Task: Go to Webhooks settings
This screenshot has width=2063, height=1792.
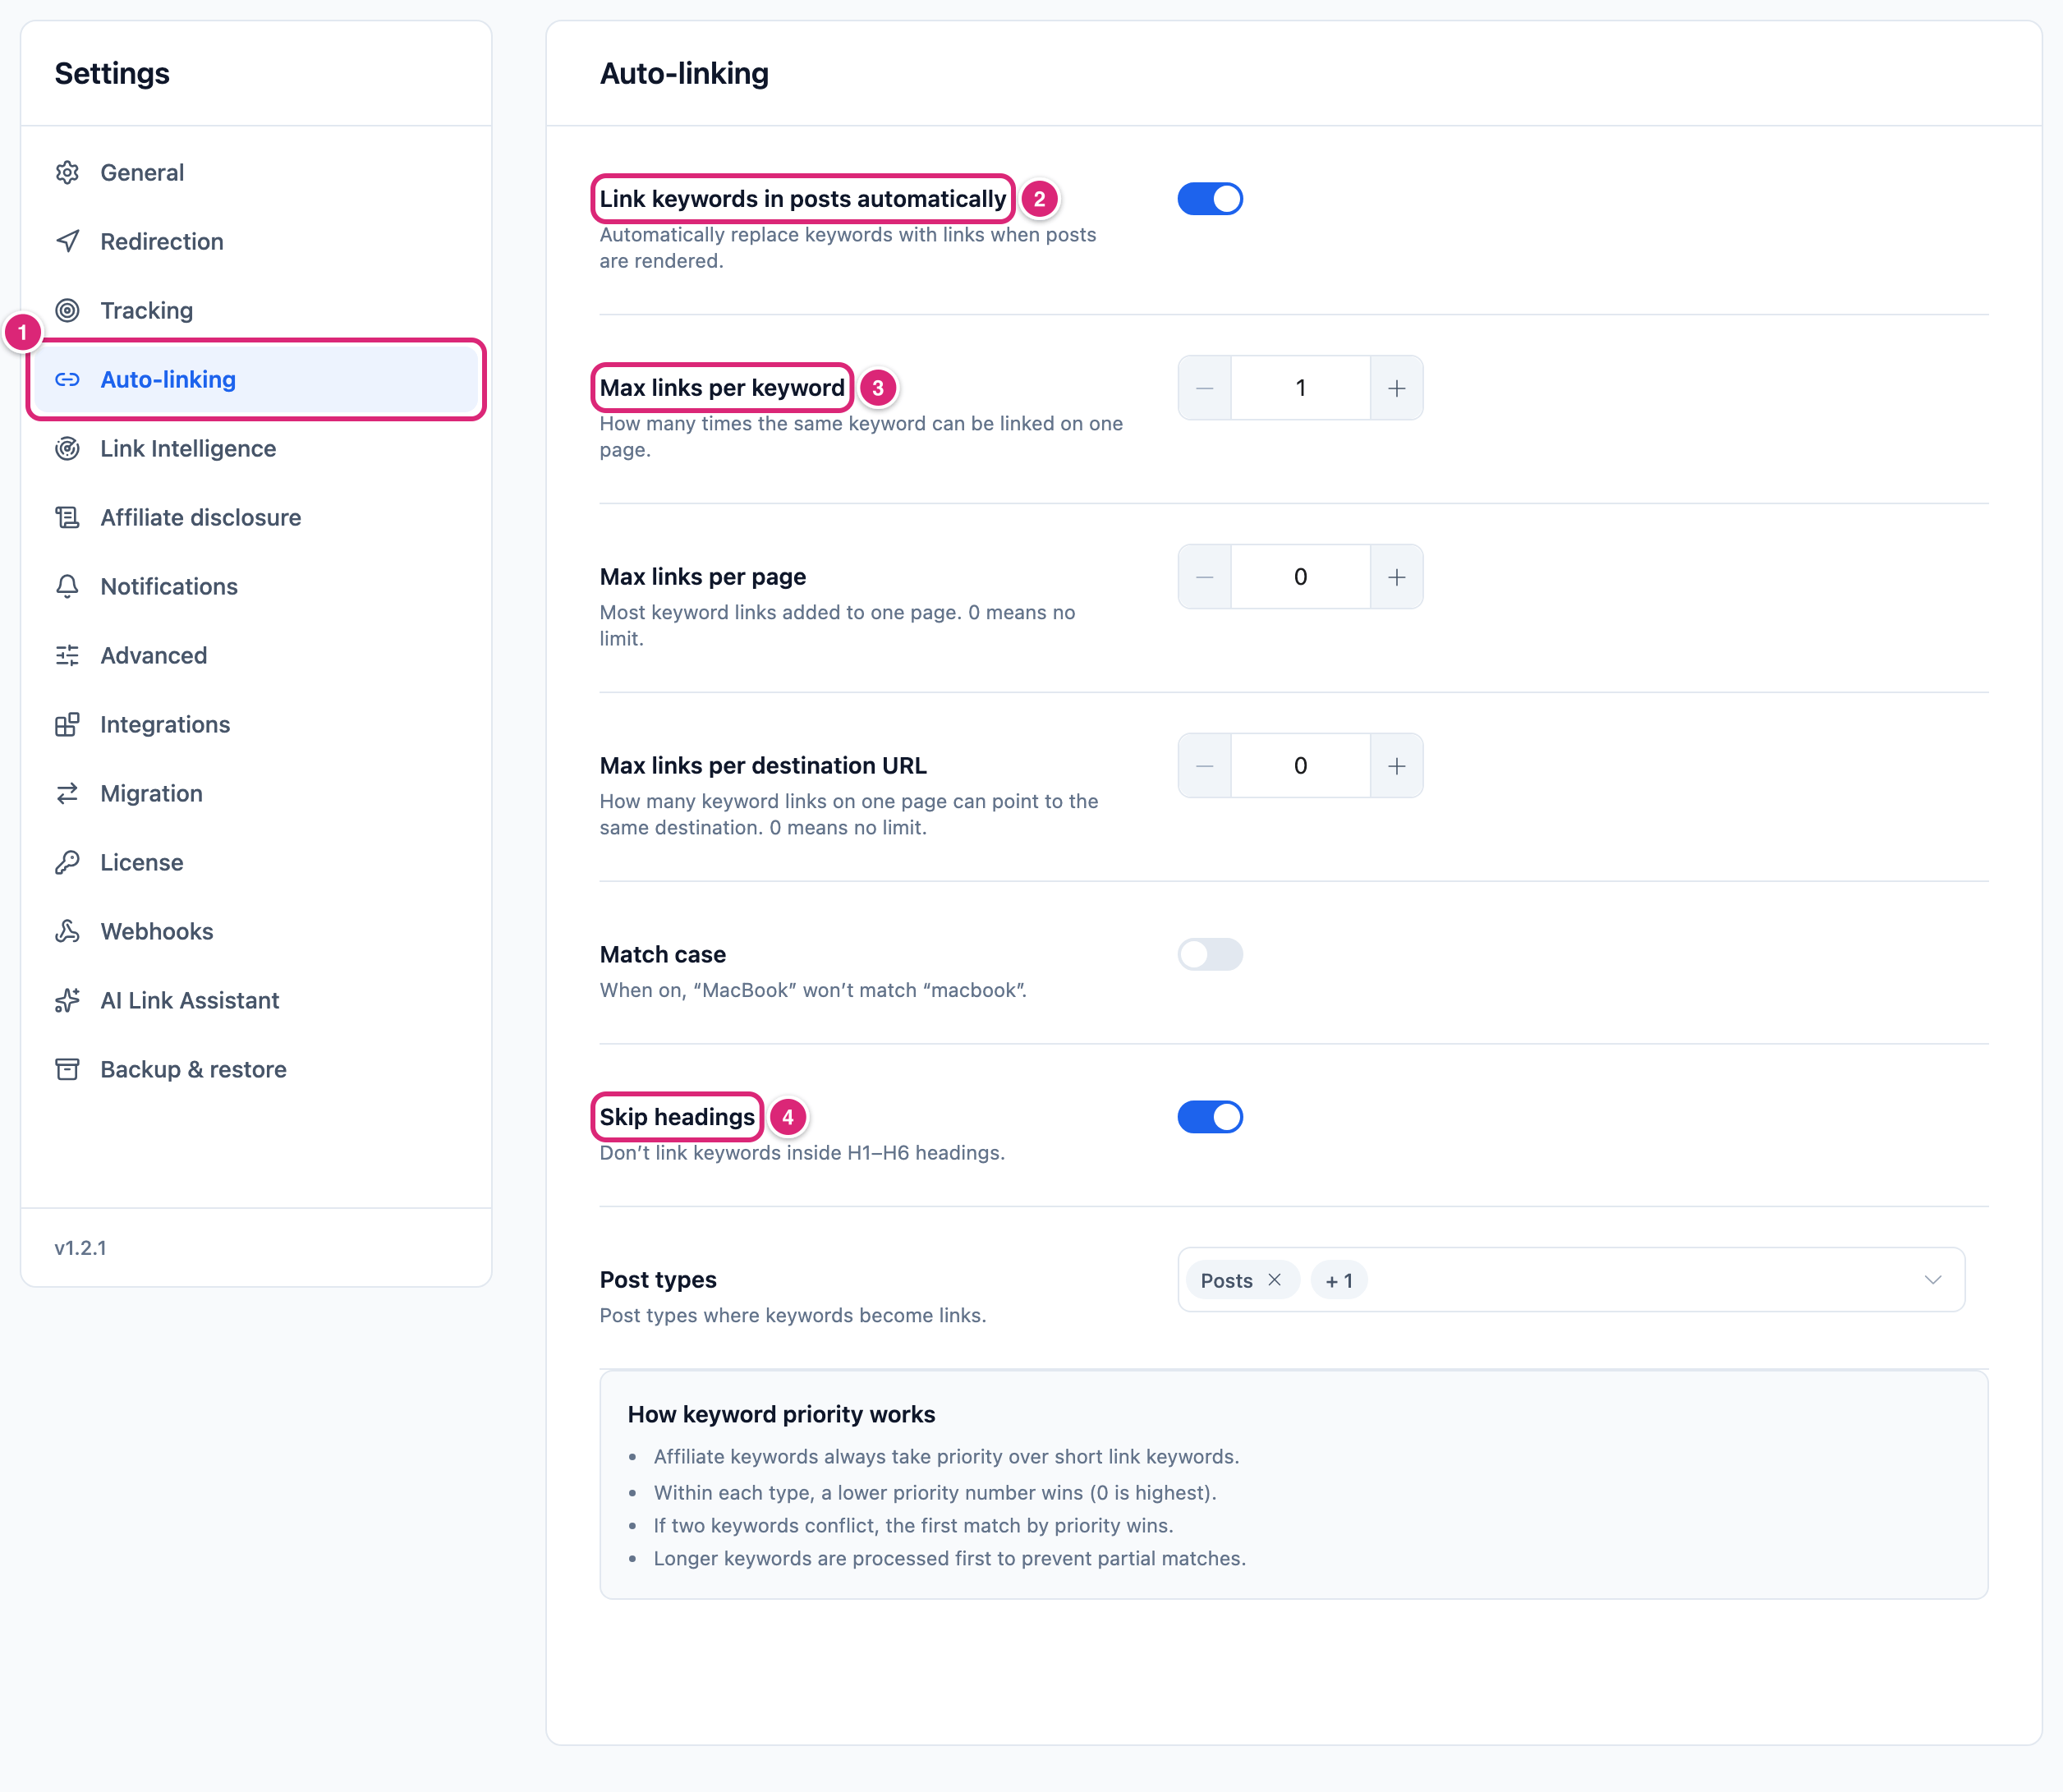Action: point(256,931)
